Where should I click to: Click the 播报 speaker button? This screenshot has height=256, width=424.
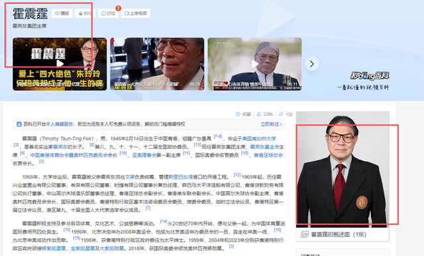click(x=62, y=13)
